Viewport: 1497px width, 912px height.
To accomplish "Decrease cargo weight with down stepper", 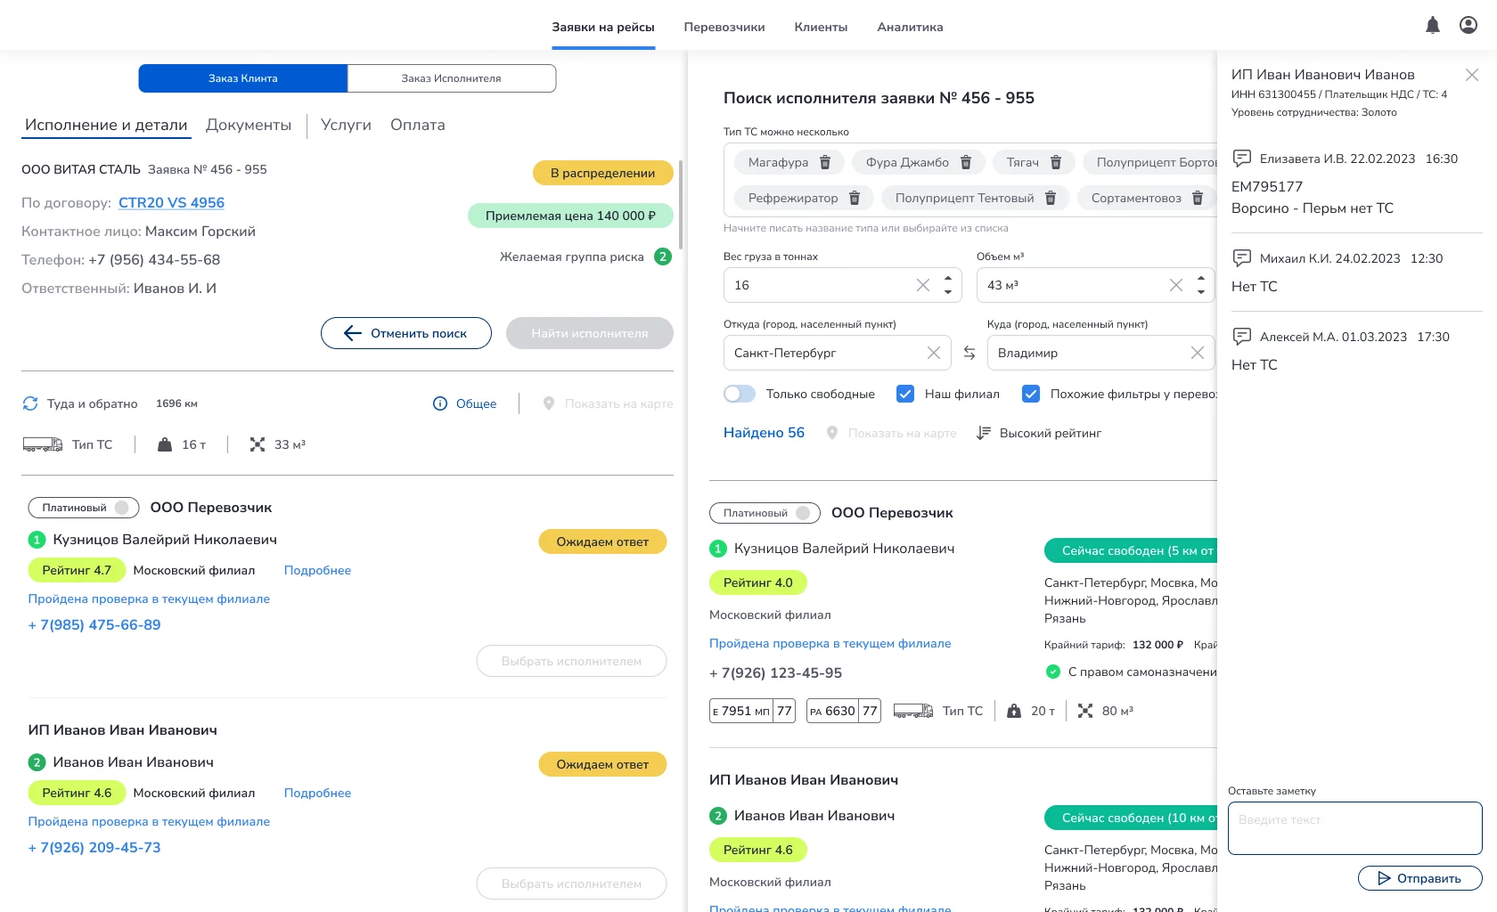I will tap(948, 292).
